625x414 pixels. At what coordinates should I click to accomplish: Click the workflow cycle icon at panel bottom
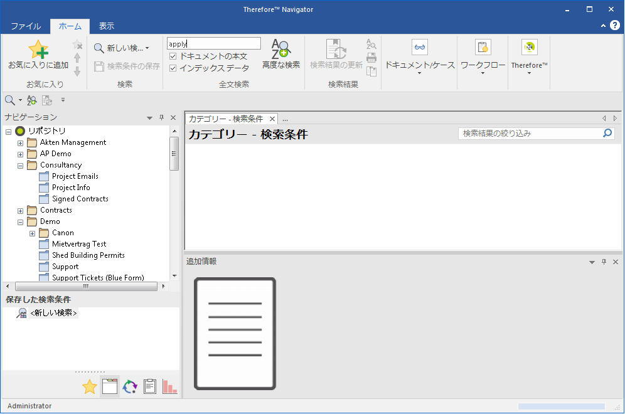(130, 386)
